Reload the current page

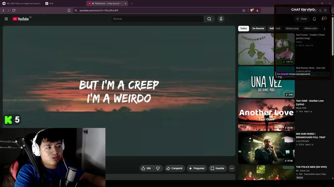[x=14, y=10]
